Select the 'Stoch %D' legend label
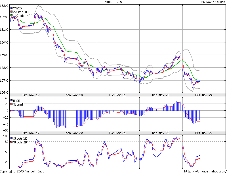The width and height of the screenshot is (227, 173). pos(20,142)
